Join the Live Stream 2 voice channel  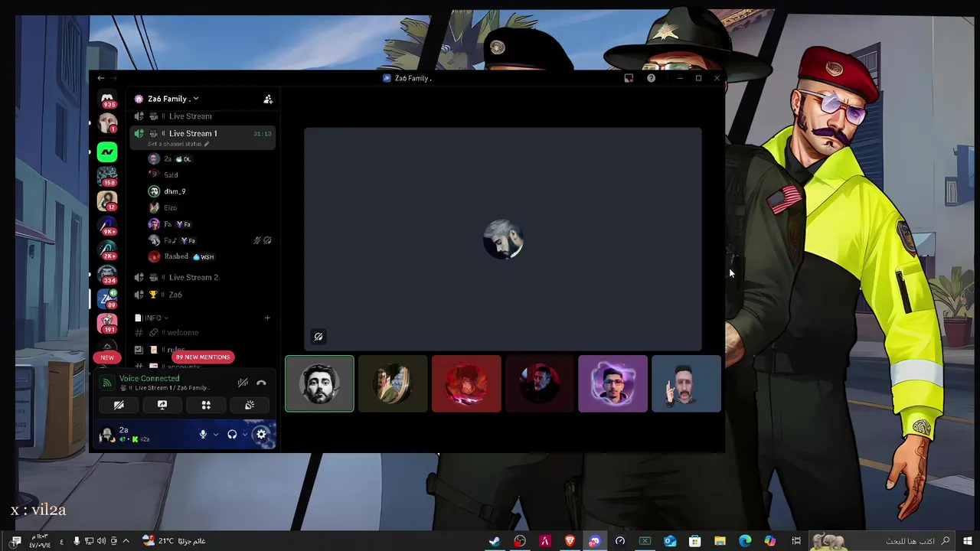pyautogui.click(x=203, y=277)
